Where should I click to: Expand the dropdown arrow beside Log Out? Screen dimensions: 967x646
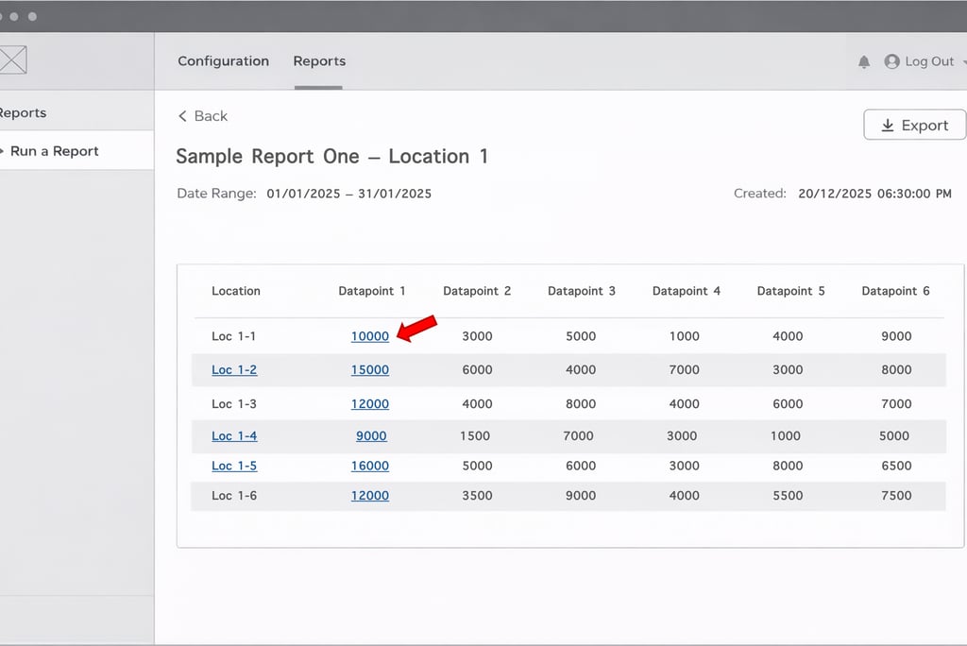click(x=963, y=61)
